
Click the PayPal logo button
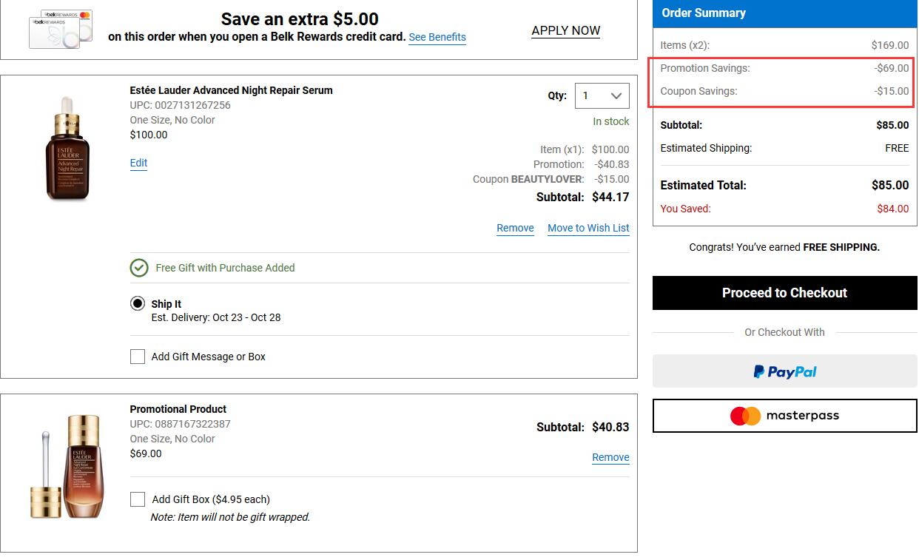784,371
